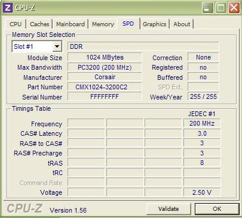The image size is (242, 218).
Task: Click the maximize window button
Action: [220, 8]
